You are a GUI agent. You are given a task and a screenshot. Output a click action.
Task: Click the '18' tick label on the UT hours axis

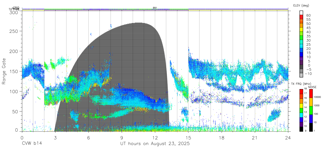pos(222,138)
